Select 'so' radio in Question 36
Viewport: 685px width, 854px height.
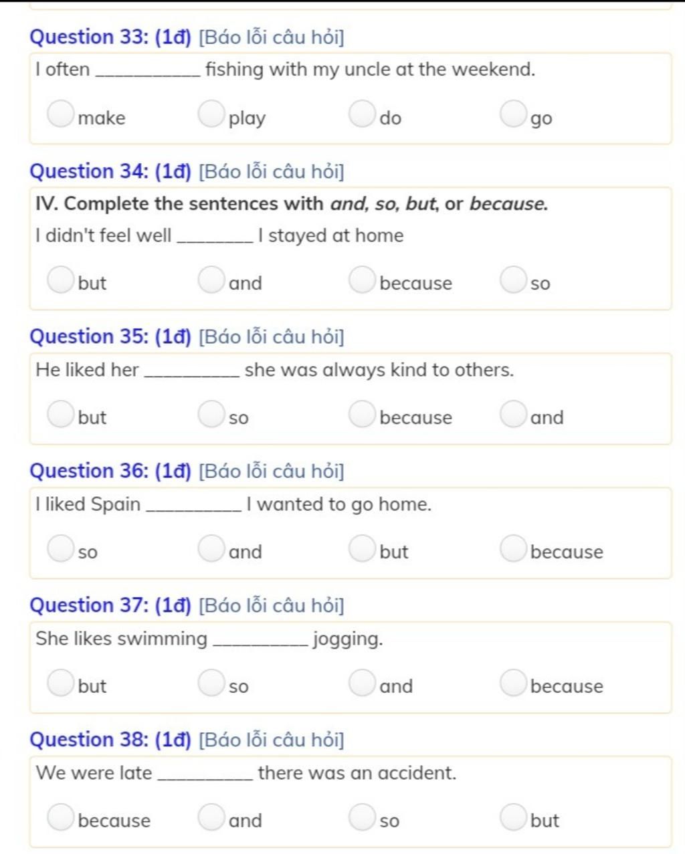tap(60, 548)
